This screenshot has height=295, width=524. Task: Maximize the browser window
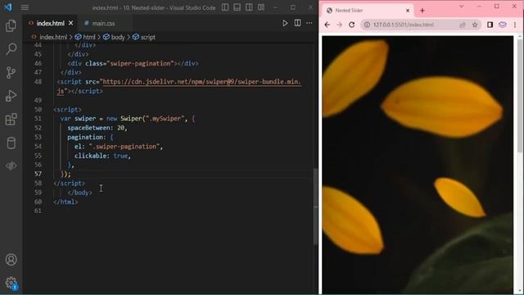click(497, 7)
